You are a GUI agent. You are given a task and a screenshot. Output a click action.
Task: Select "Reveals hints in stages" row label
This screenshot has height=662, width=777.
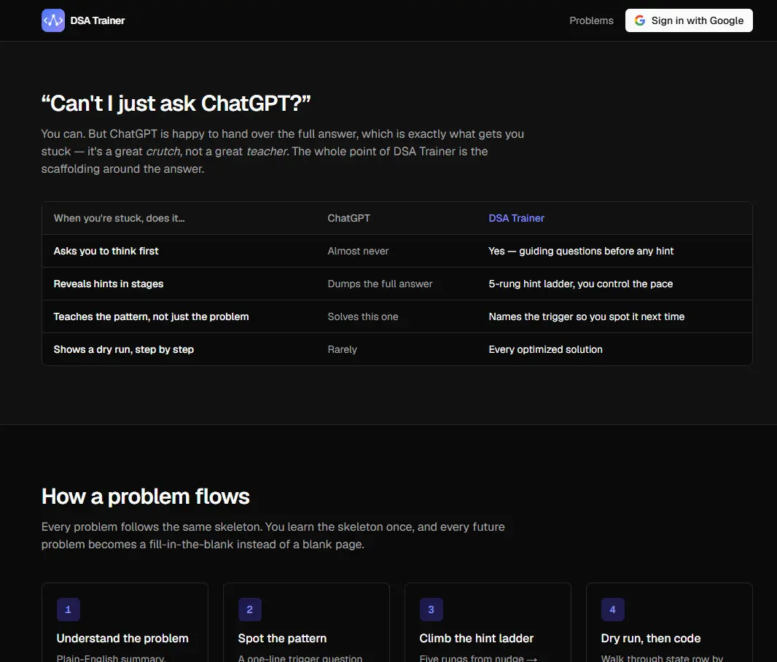click(x=109, y=284)
